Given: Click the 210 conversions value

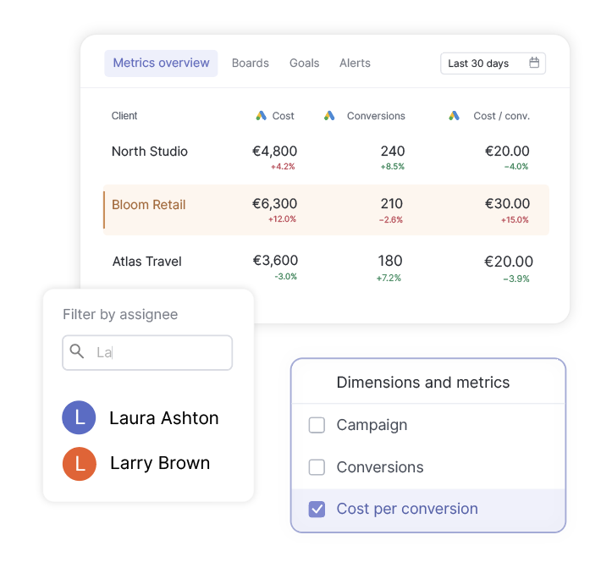Looking at the screenshot, I should [x=391, y=203].
